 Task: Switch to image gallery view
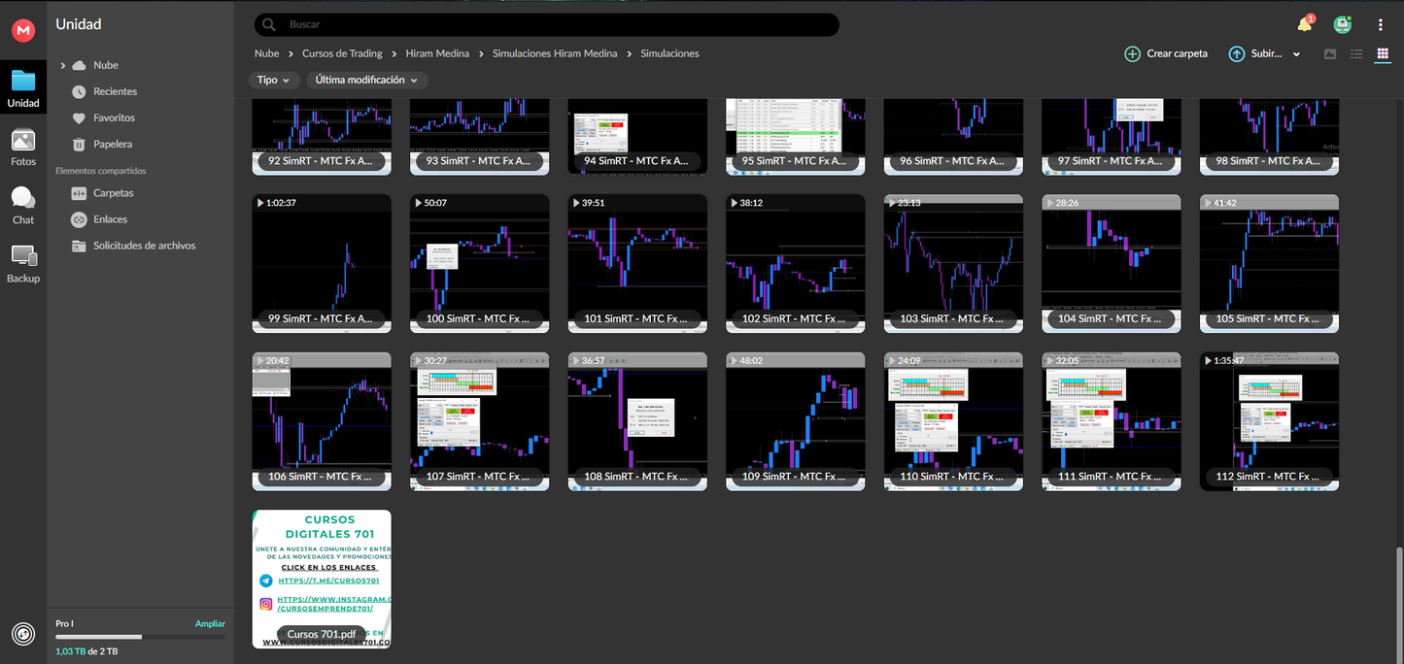(1330, 54)
